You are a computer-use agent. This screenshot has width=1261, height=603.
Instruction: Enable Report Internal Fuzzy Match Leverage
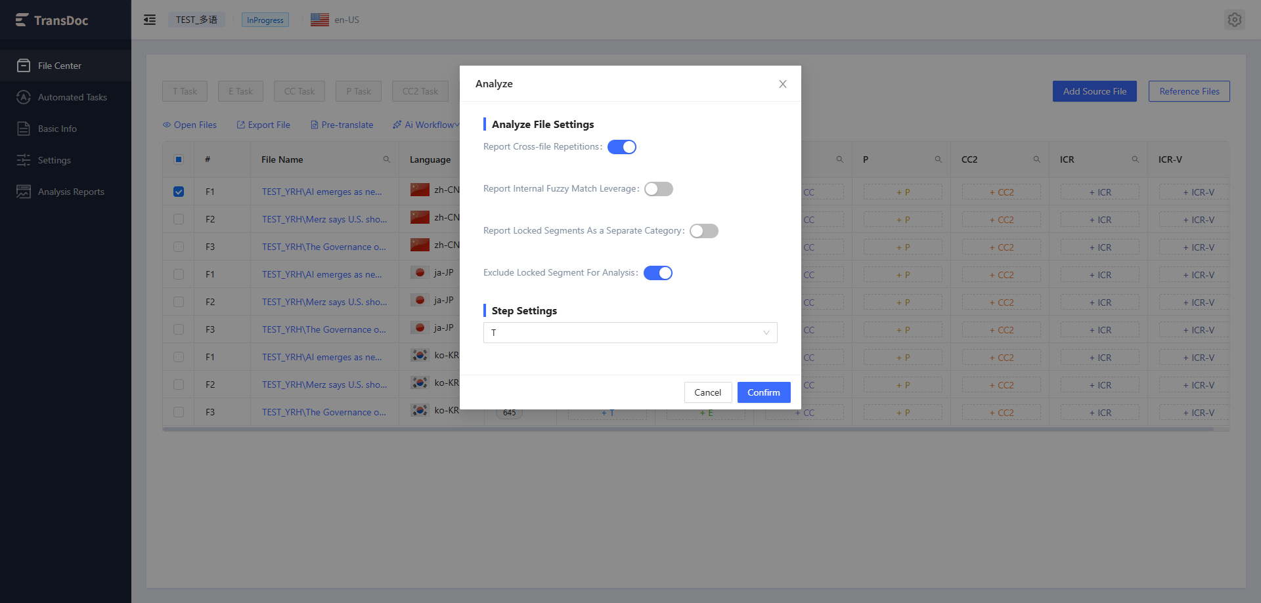click(x=659, y=189)
